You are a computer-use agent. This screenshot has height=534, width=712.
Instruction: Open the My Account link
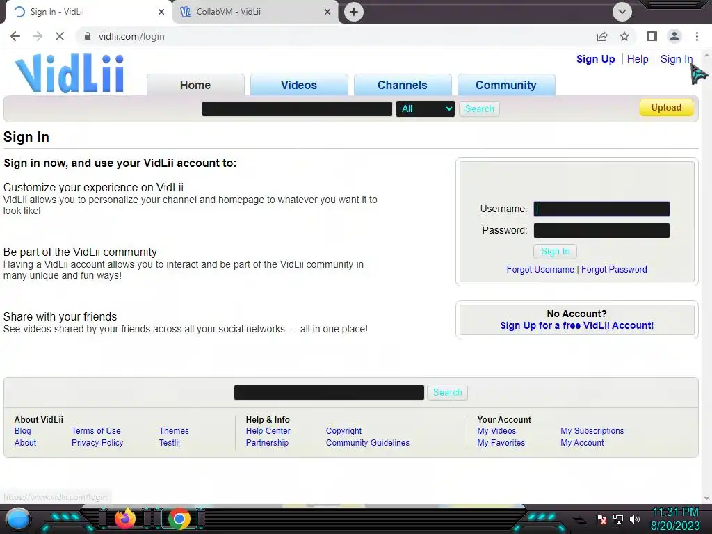pos(582,443)
